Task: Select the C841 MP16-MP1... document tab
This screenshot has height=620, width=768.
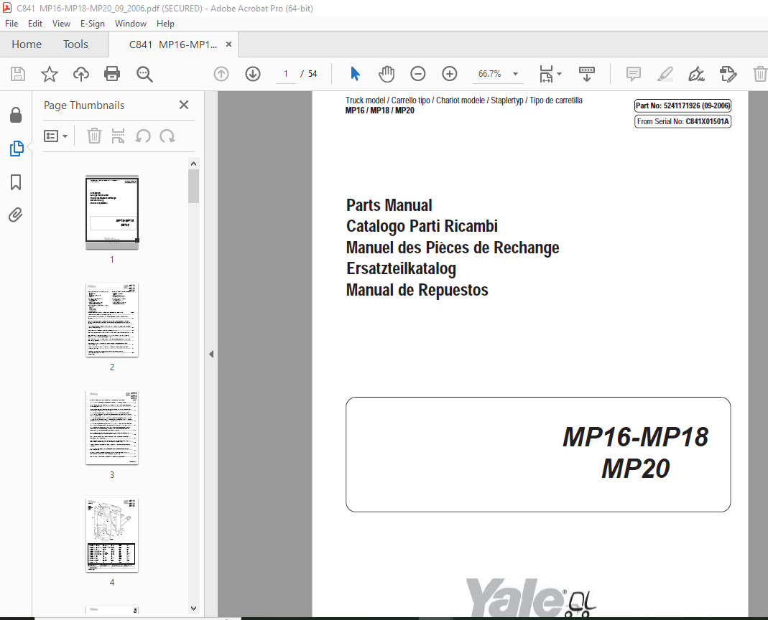Action: 172,44
